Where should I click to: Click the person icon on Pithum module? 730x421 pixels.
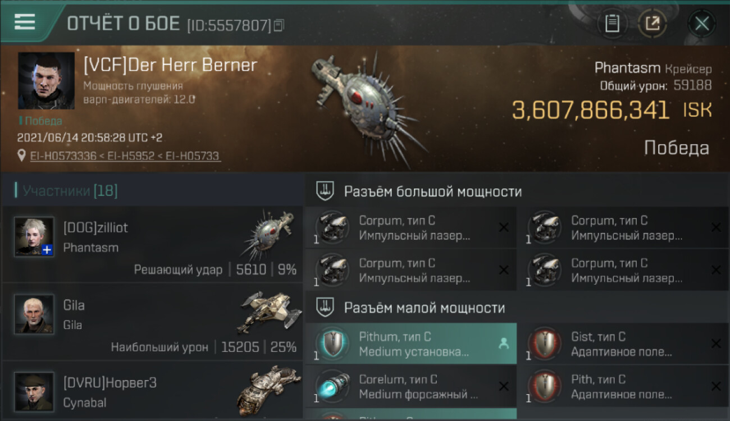point(504,344)
